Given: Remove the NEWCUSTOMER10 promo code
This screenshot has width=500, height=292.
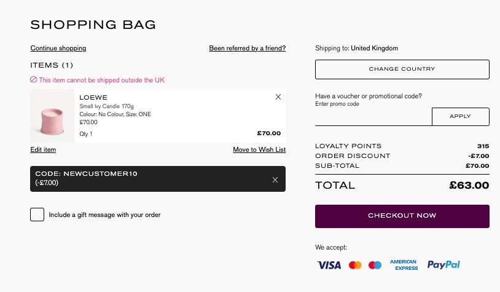Looking at the screenshot, I should [275, 180].
